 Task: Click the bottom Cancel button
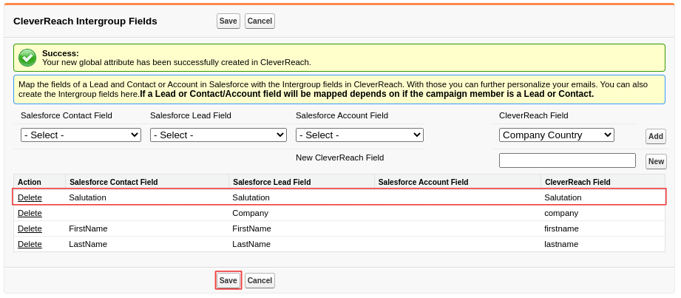(x=260, y=280)
